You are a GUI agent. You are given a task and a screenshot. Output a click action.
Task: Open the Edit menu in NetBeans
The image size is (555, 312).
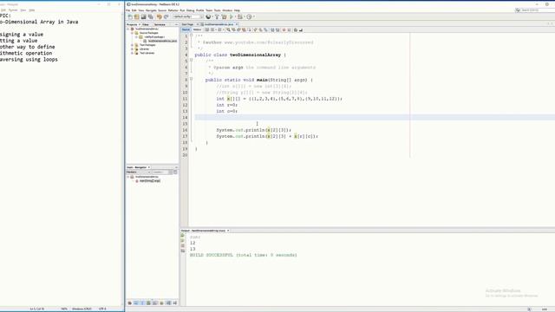[134, 10]
